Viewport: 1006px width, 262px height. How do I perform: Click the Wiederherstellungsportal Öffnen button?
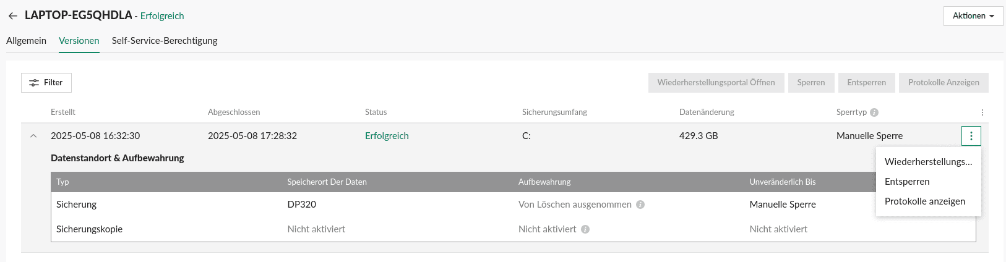(x=716, y=83)
